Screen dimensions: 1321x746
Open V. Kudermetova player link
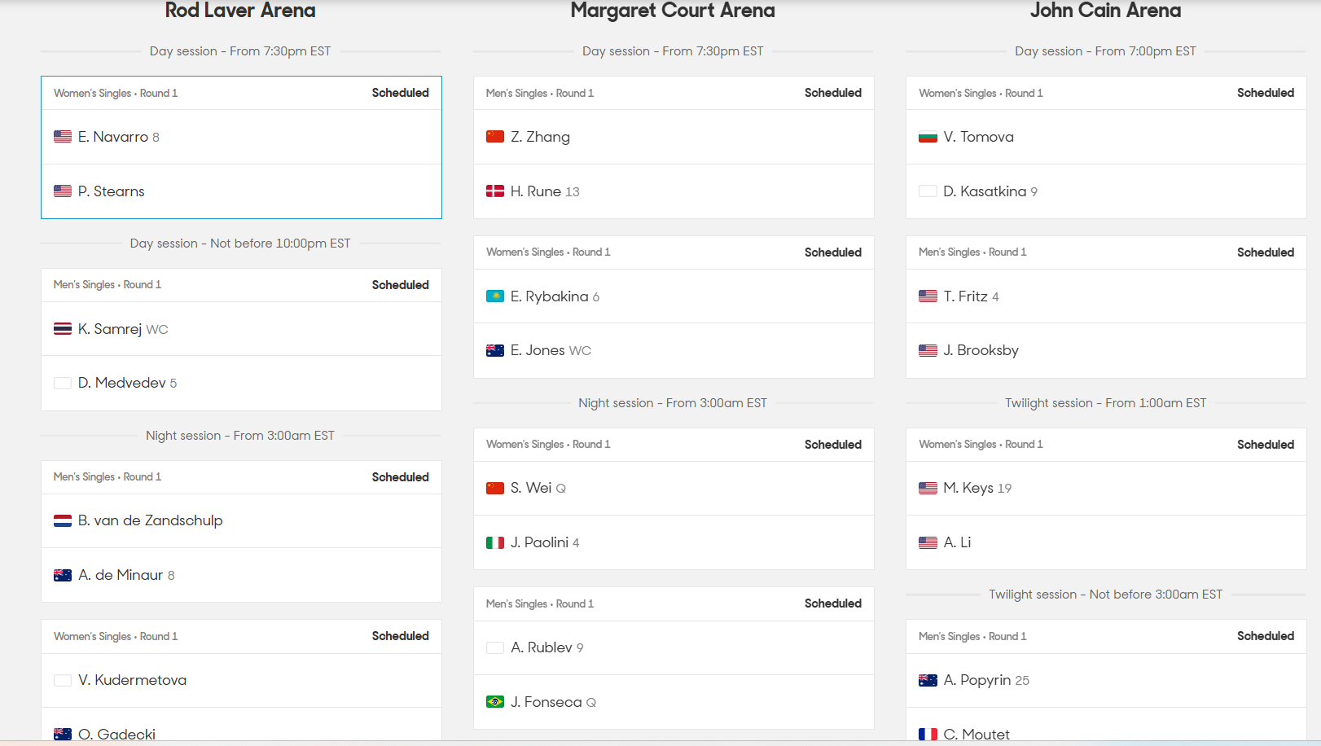pyautogui.click(x=132, y=680)
